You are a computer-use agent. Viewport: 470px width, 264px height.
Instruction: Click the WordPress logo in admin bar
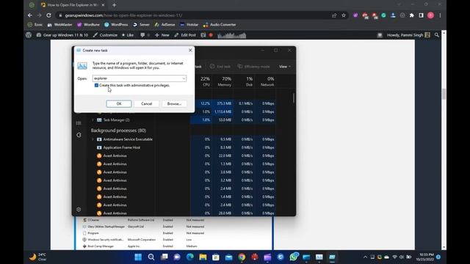(x=29, y=35)
